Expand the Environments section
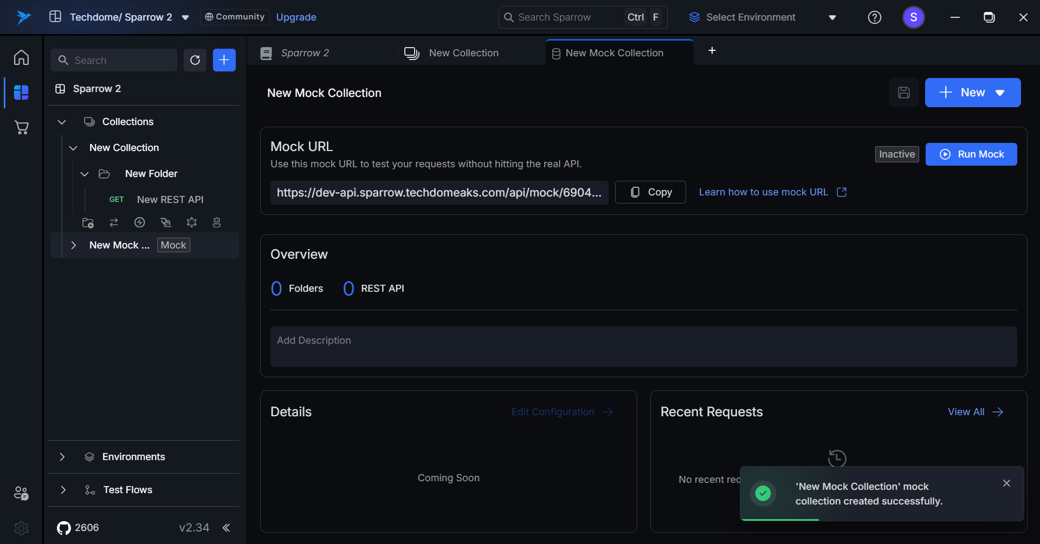Screen dimensions: 1040x544 pos(62,457)
